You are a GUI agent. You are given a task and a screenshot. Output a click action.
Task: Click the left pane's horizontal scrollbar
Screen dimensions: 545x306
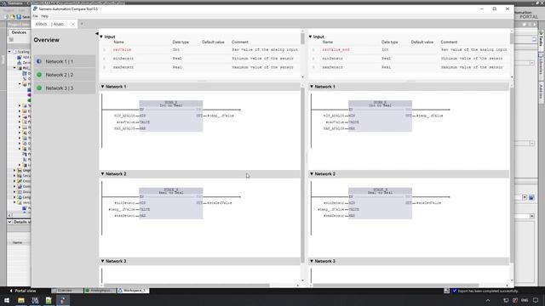[x=187, y=286]
